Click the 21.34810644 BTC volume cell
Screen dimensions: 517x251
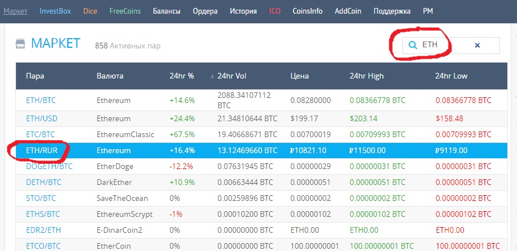[x=247, y=118]
